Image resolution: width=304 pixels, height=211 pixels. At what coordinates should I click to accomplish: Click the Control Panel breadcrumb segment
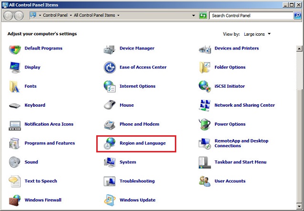coord(55,15)
